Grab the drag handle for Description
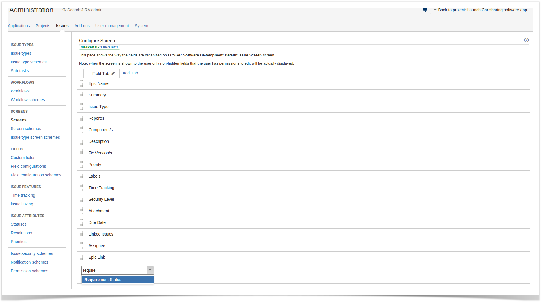The width and height of the screenshot is (543, 303). [x=82, y=141]
